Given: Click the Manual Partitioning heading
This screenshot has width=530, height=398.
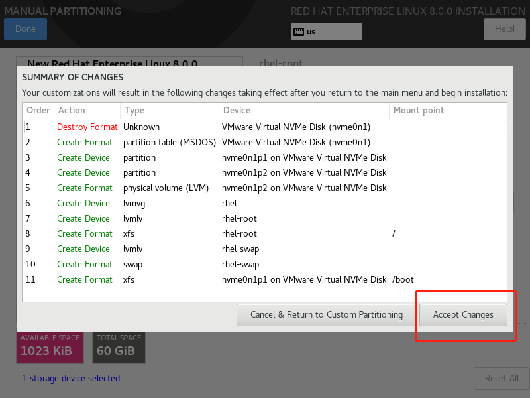Looking at the screenshot, I should (x=62, y=11).
